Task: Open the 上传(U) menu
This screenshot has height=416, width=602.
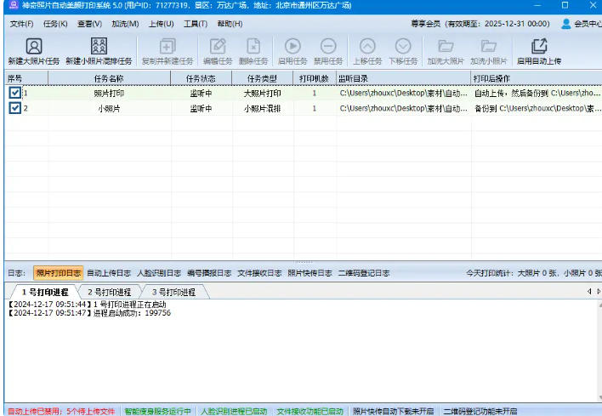Action: 162,24
